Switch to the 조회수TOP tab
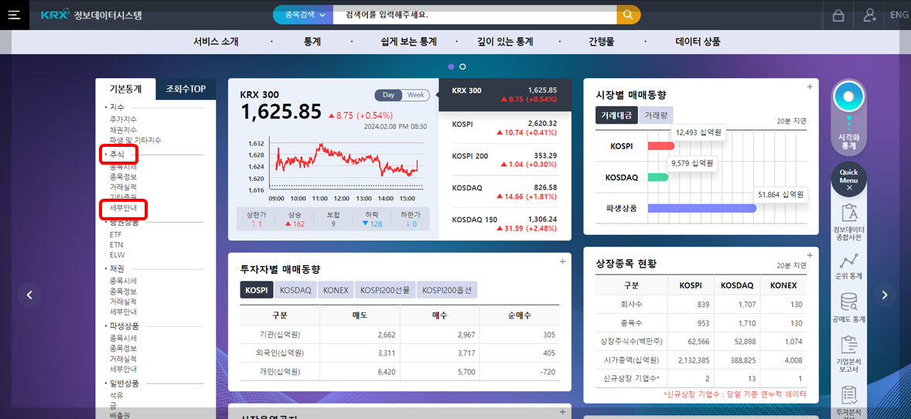The height and width of the screenshot is (419, 911). click(186, 89)
